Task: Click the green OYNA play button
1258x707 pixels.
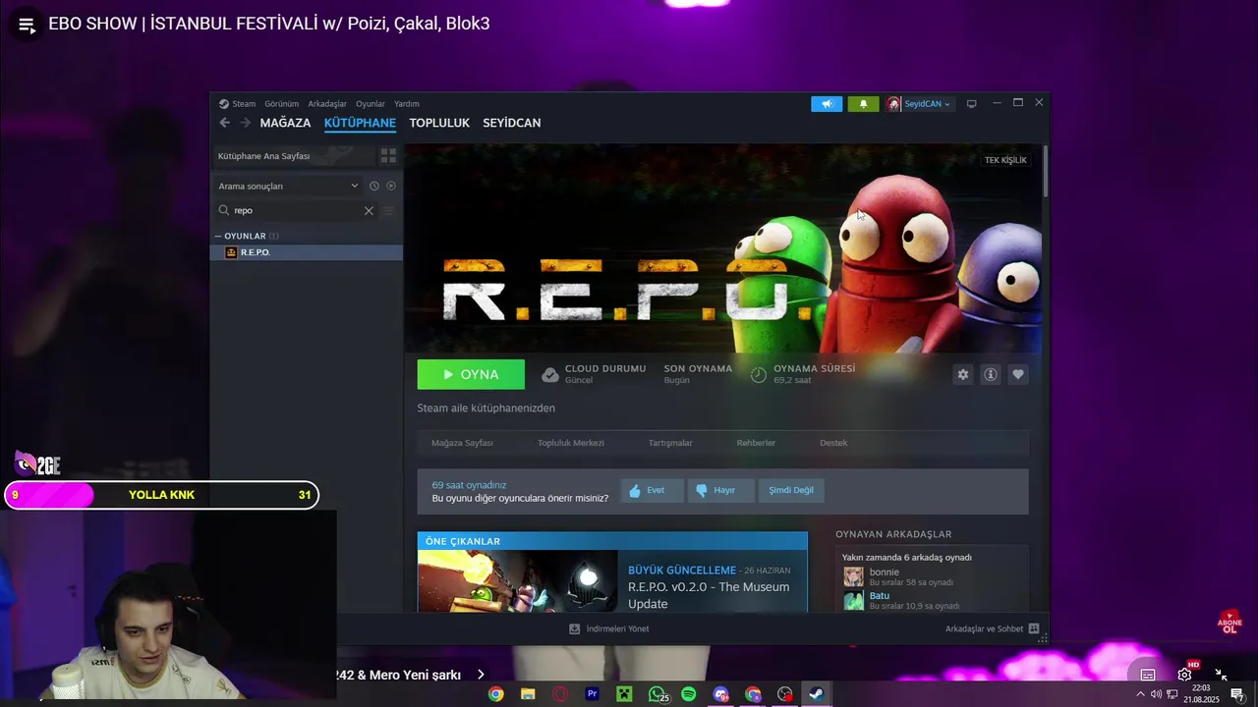Action: [471, 374]
